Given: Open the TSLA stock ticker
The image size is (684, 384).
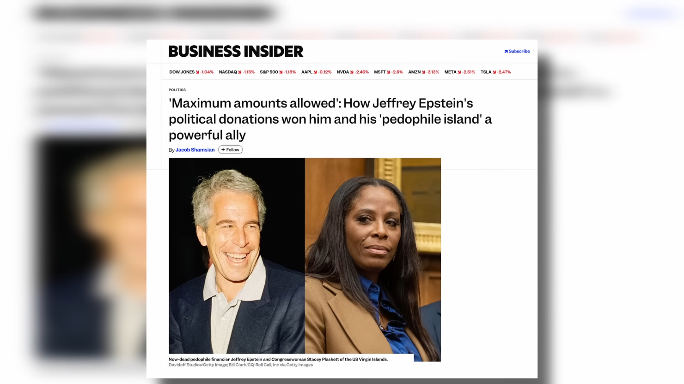Looking at the screenshot, I should click(x=495, y=72).
